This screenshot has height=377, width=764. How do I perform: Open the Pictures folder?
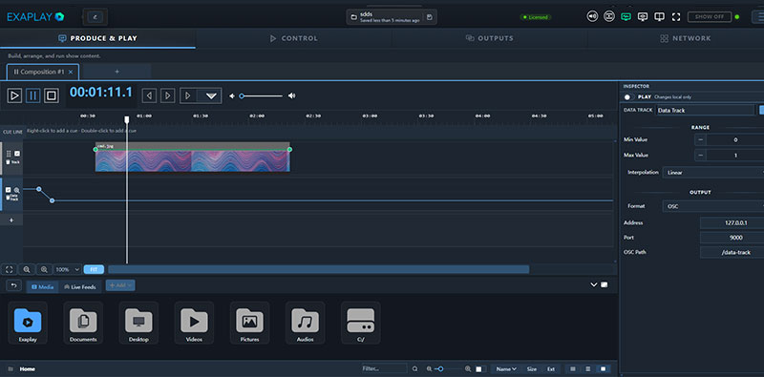pyautogui.click(x=249, y=323)
